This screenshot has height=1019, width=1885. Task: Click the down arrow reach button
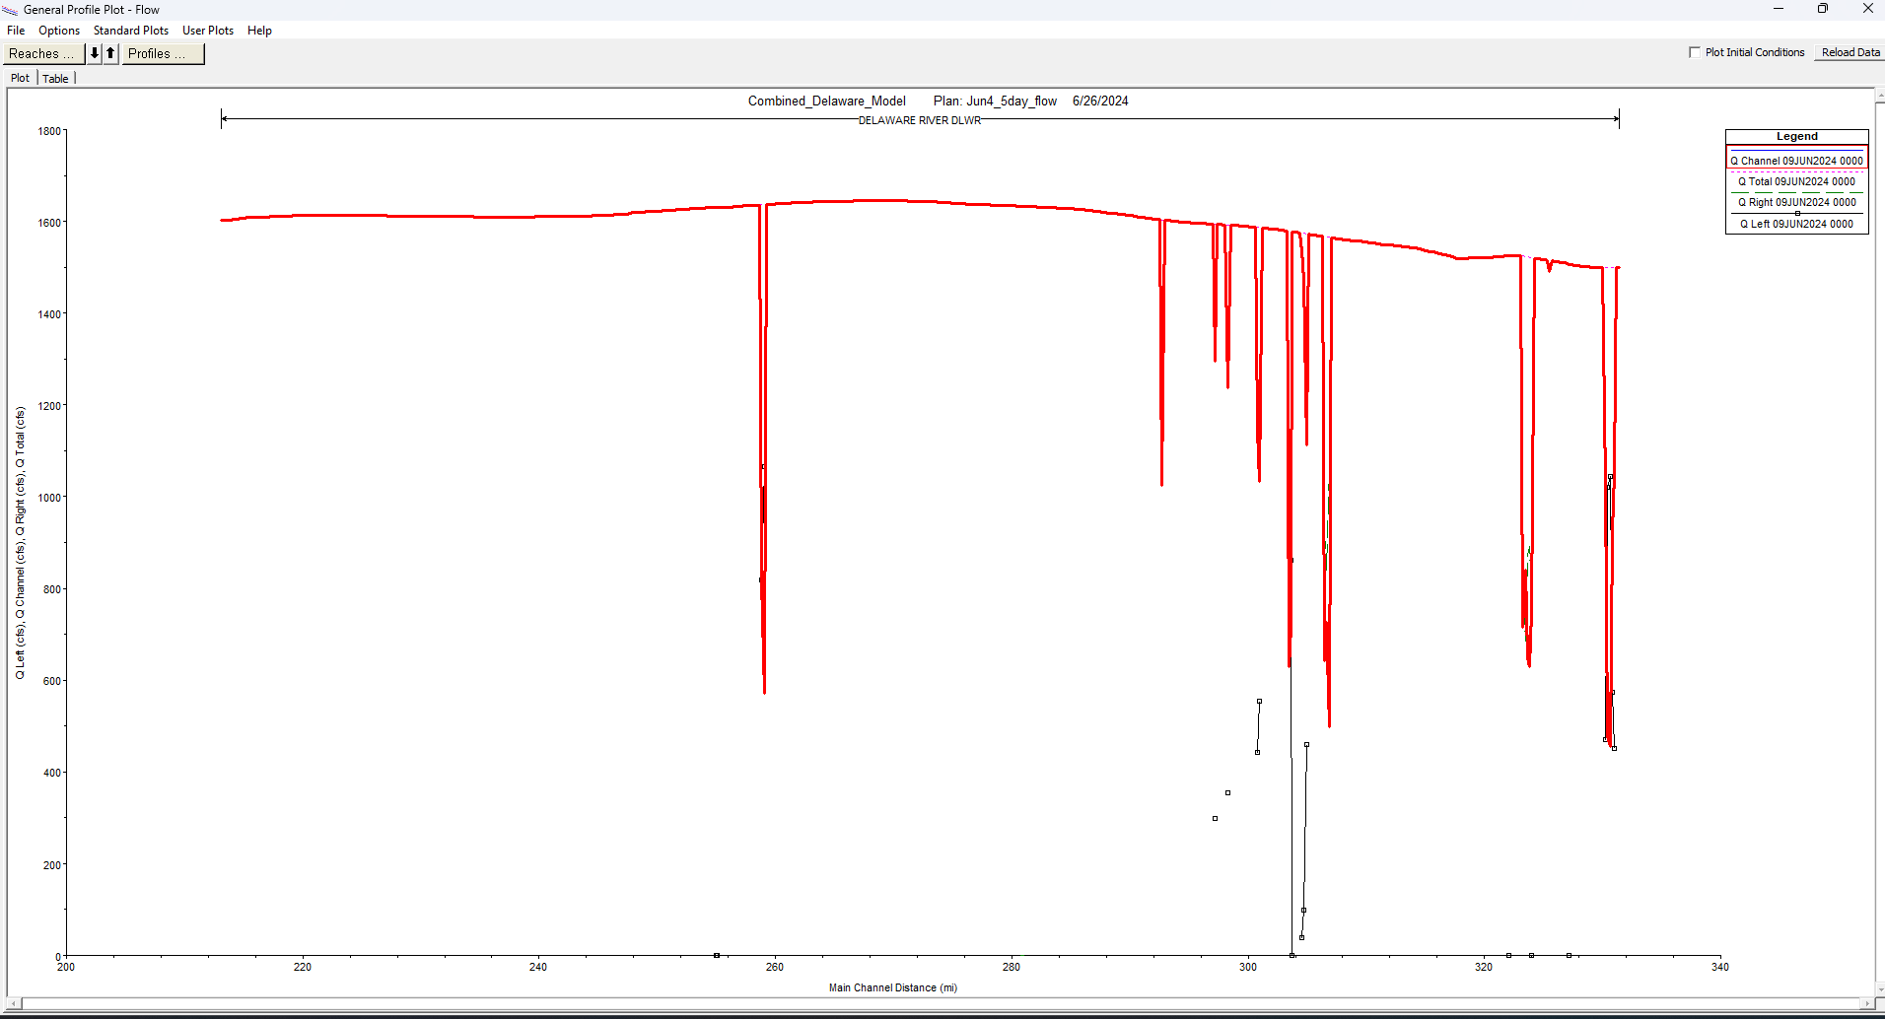click(95, 53)
